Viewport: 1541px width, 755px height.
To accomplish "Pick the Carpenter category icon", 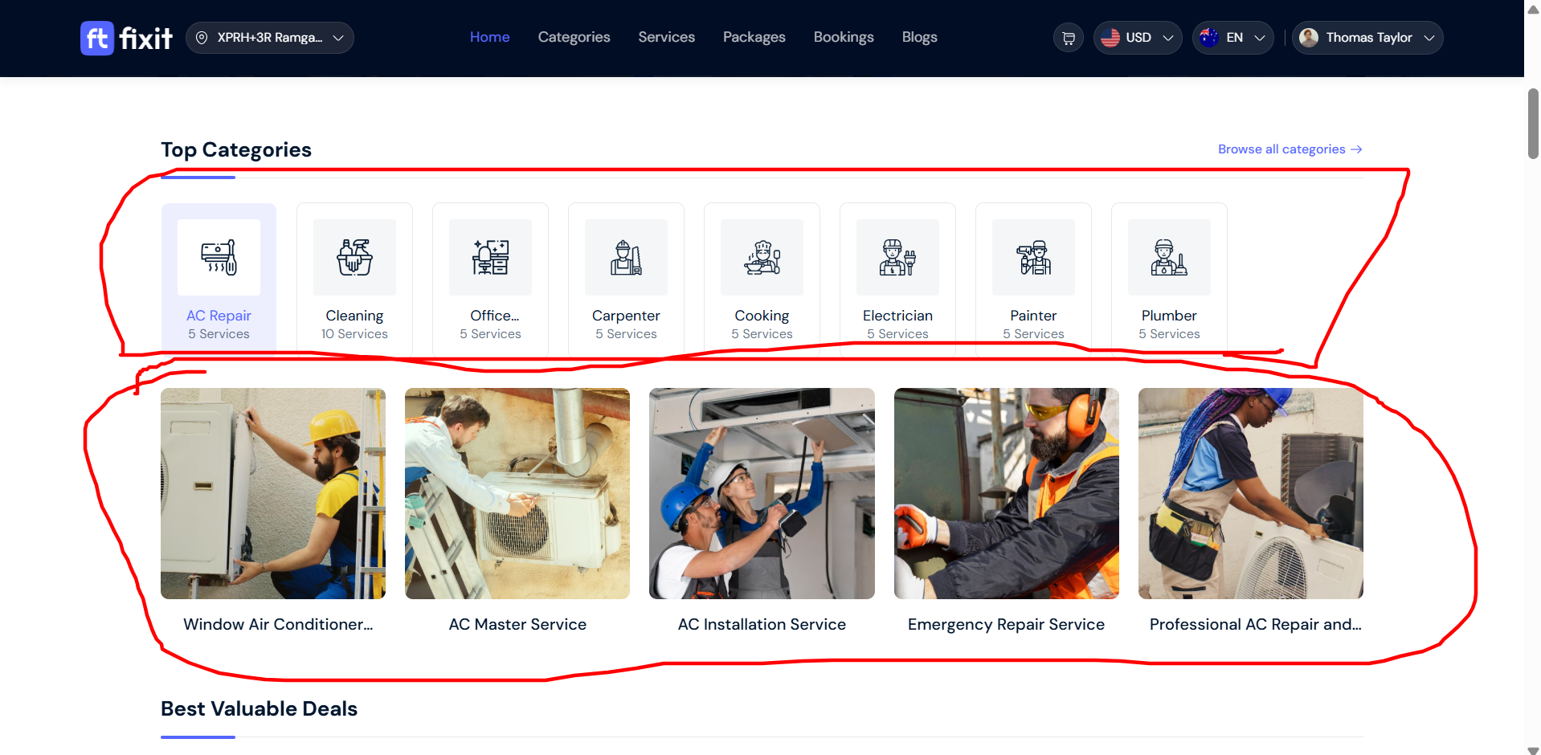I will coord(626,258).
